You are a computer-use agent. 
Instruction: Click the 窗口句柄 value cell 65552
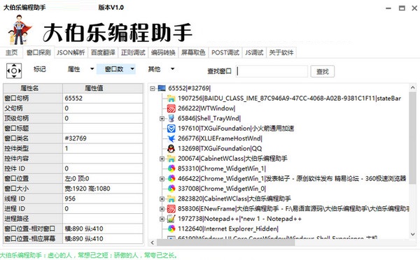coord(103,98)
